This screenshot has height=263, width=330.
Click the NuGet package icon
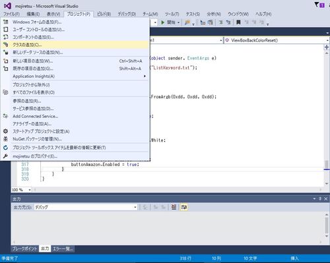[6, 139]
